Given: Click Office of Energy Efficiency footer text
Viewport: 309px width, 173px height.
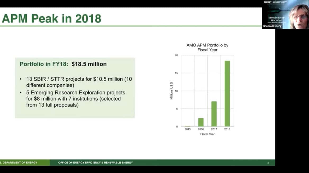Looking at the screenshot, I should point(96,163).
